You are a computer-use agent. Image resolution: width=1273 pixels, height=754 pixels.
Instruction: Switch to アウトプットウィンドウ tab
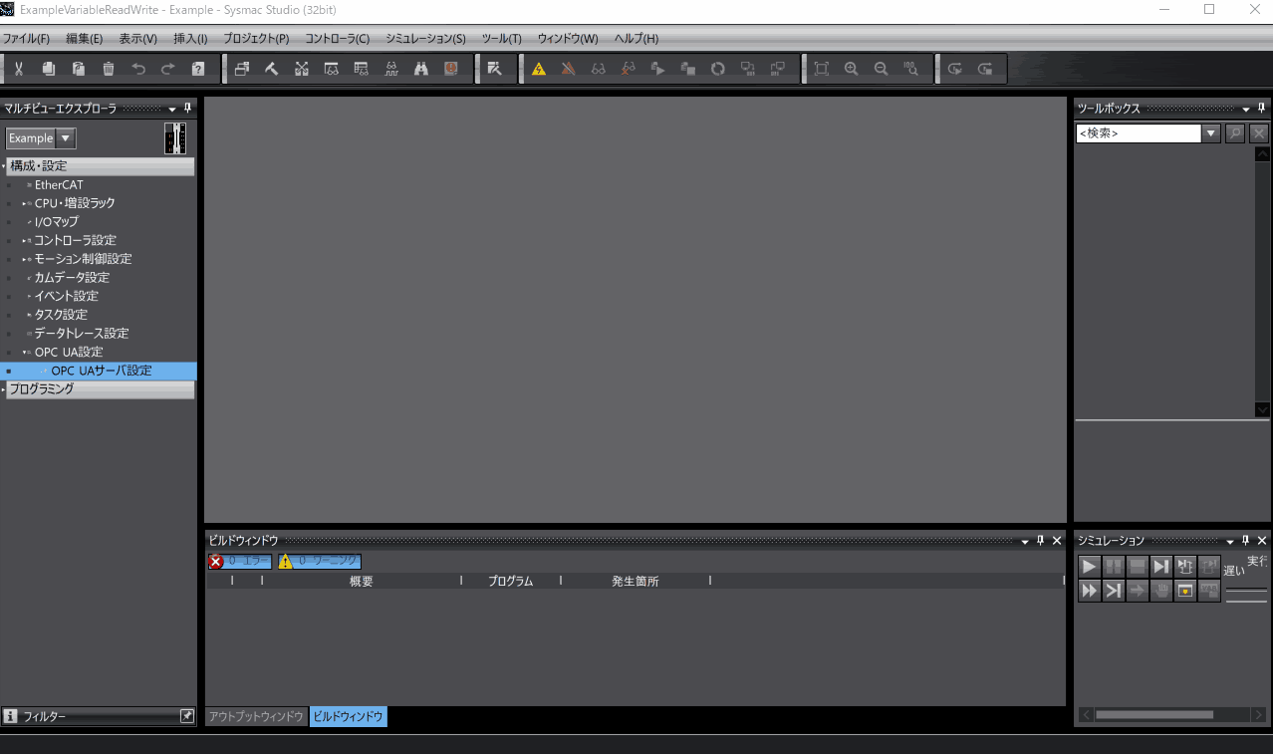pyautogui.click(x=256, y=717)
